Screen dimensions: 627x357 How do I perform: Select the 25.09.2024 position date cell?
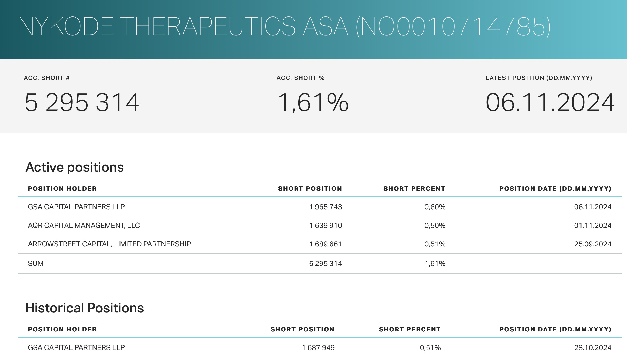(x=593, y=244)
